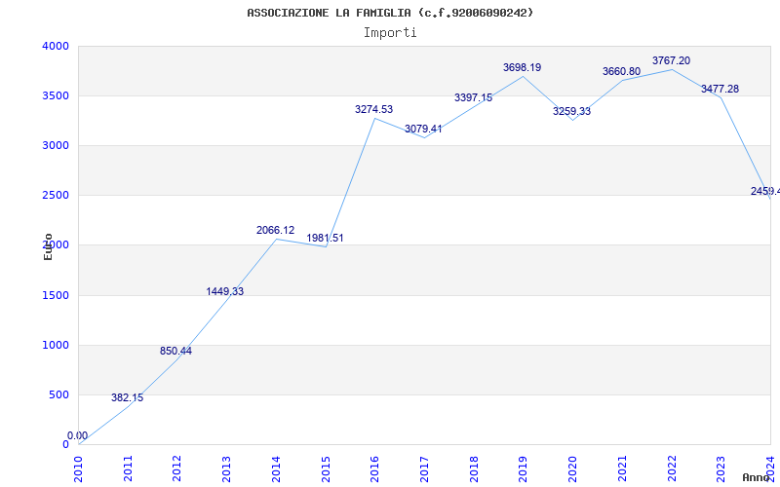Click the 2012 x-axis year label
Viewport: 780px width, 487px height.
[x=177, y=468]
